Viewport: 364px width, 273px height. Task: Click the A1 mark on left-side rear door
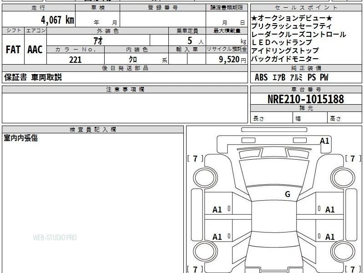[217, 237]
